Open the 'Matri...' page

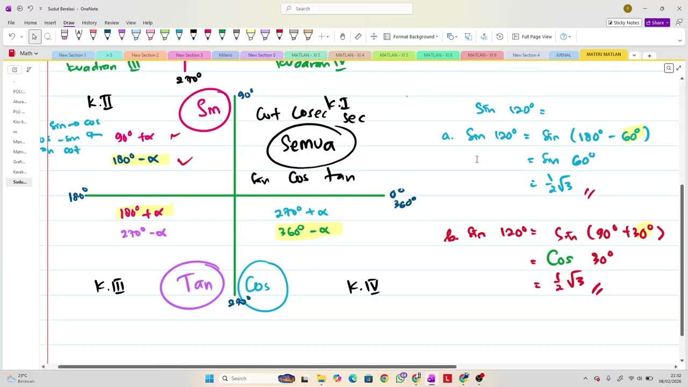(x=20, y=152)
